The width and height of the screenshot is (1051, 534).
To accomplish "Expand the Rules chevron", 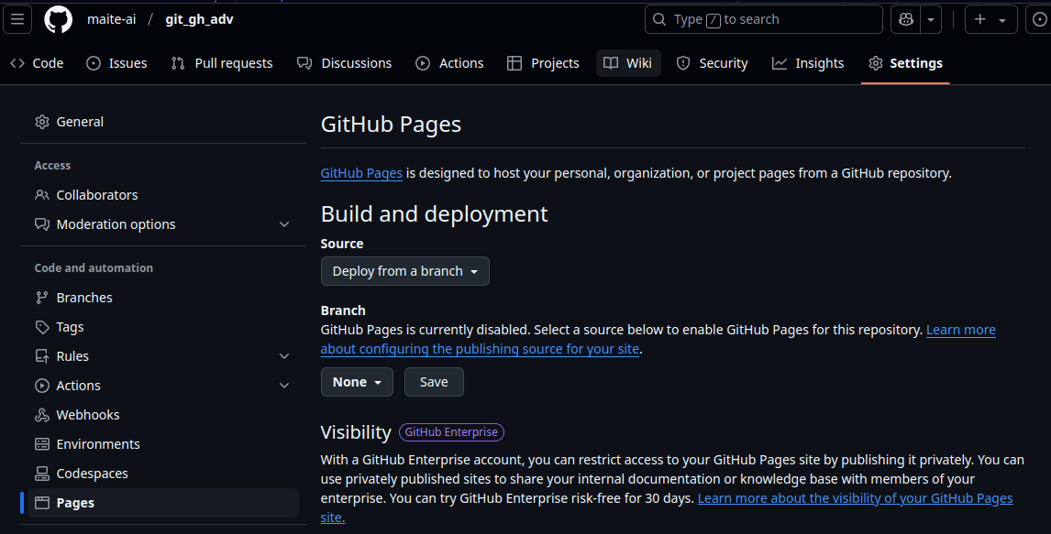I will pyautogui.click(x=284, y=356).
